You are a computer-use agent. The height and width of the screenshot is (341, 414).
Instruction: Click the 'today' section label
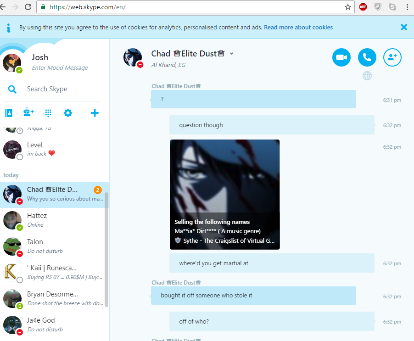(11, 175)
